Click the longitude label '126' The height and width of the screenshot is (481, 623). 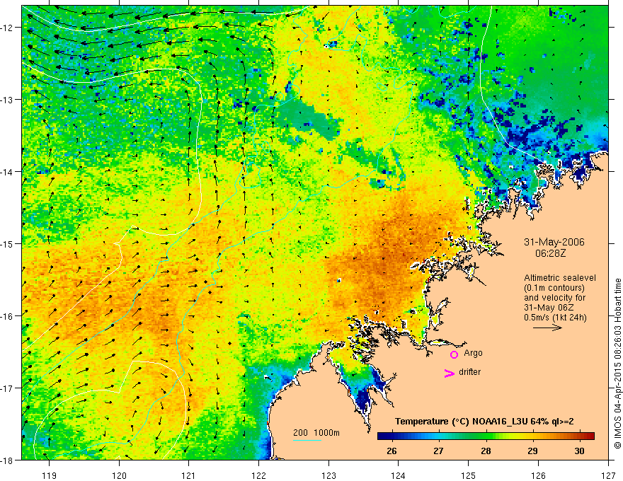point(538,475)
